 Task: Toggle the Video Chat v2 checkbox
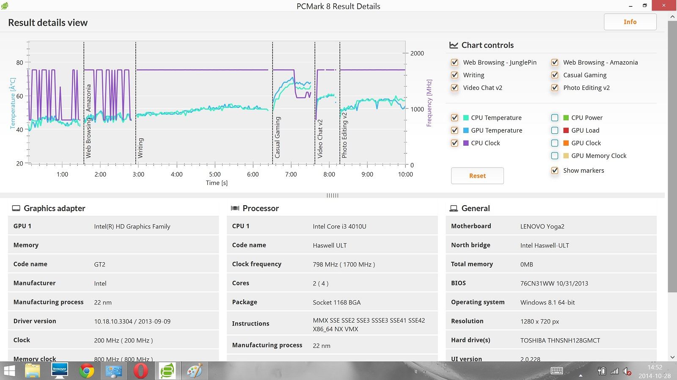coord(454,88)
